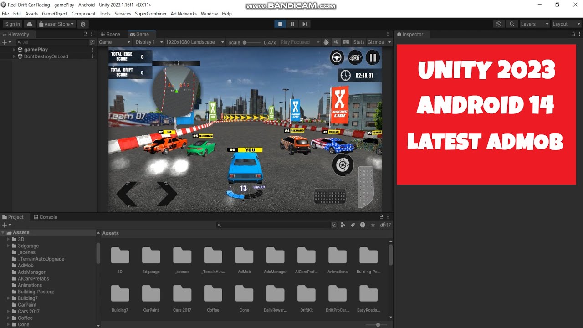Switch to the Scene tab

point(110,34)
